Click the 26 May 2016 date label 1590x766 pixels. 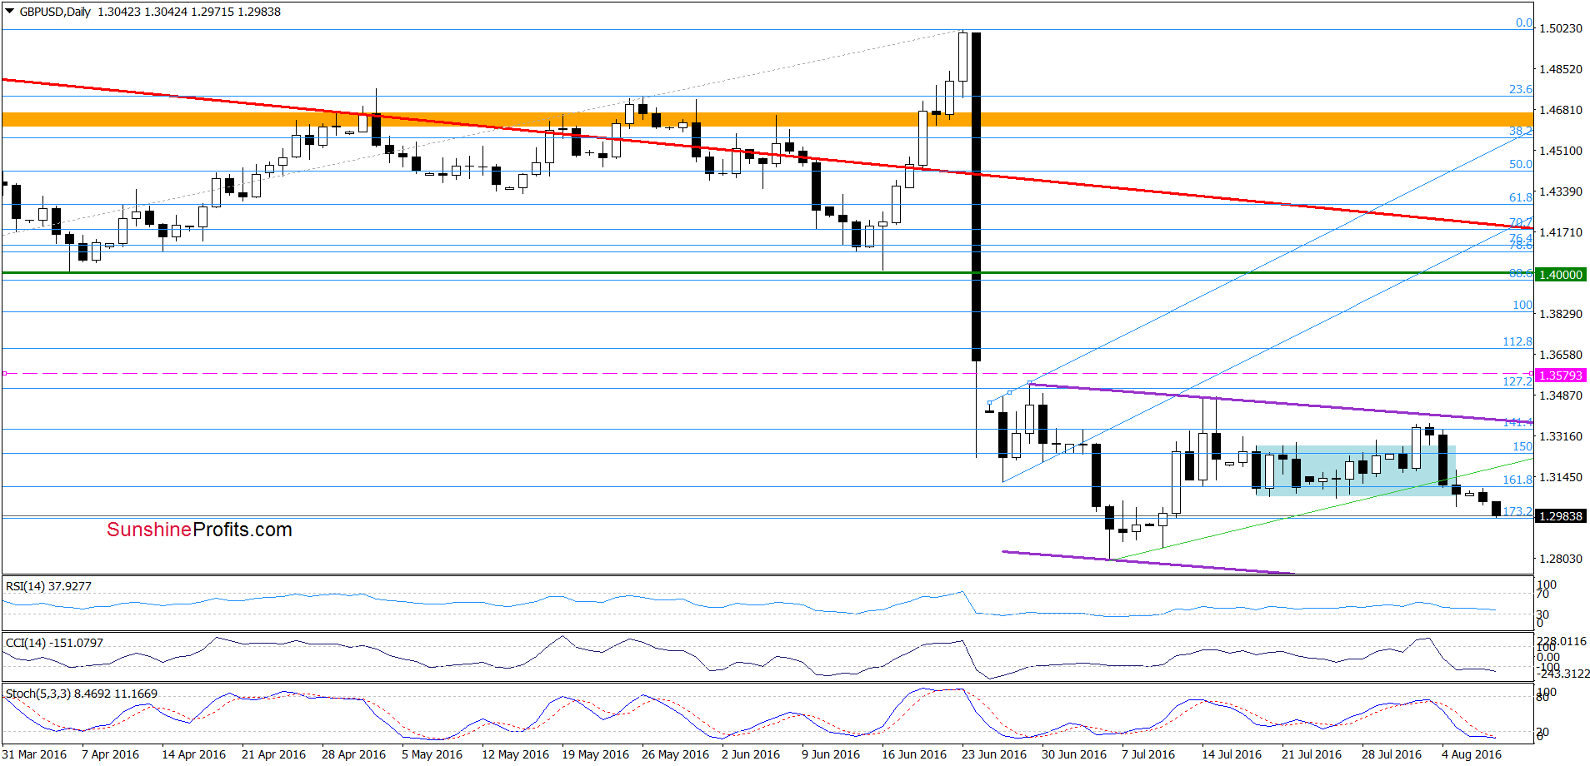[x=675, y=754]
